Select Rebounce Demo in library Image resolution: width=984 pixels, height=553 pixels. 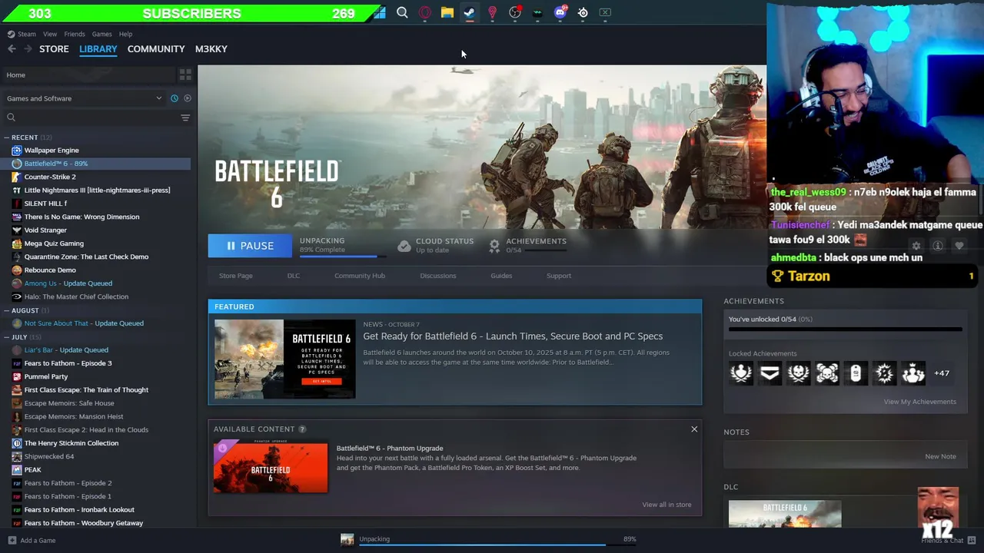coord(50,270)
